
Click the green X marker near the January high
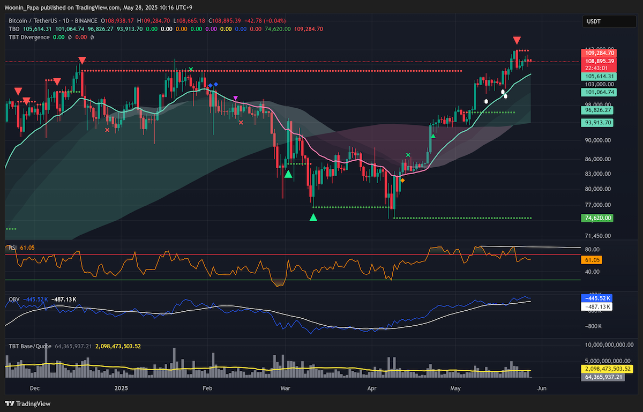(191, 69)
